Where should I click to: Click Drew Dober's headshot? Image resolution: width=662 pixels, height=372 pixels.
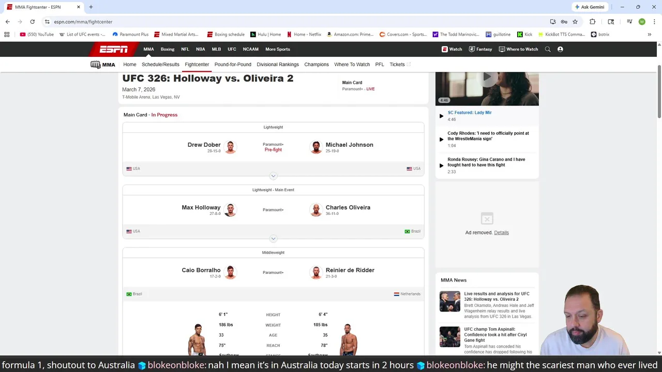coord(230,147)
